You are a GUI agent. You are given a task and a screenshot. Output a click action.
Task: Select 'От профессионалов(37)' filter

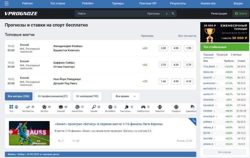click(x=53, y=96)
